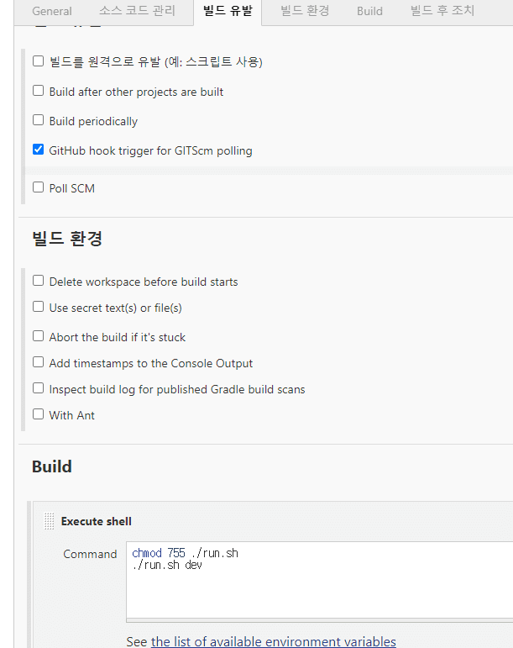Select the 빌드 유발 tab

click(x=228, y=11)
